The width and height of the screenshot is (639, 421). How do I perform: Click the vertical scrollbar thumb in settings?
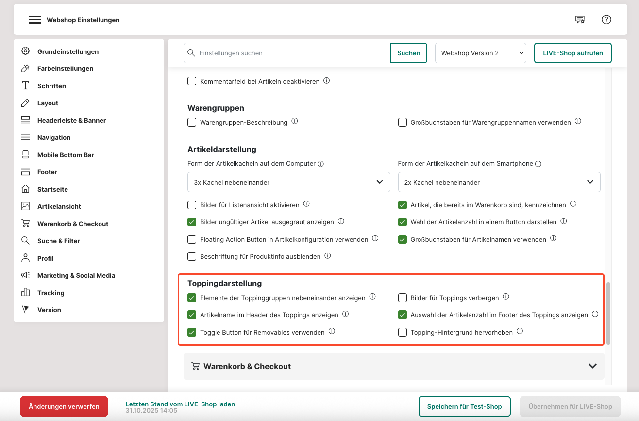[x=608, y=313]
